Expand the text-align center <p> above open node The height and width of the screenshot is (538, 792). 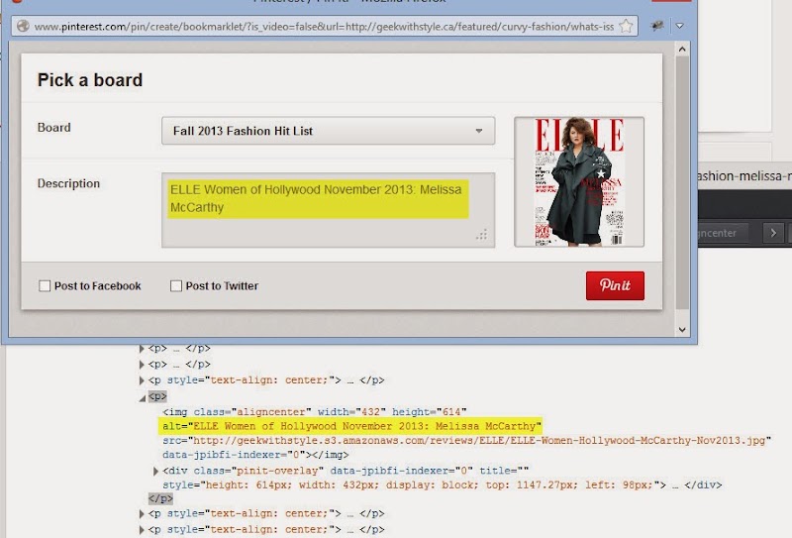(x=142, y=380)
